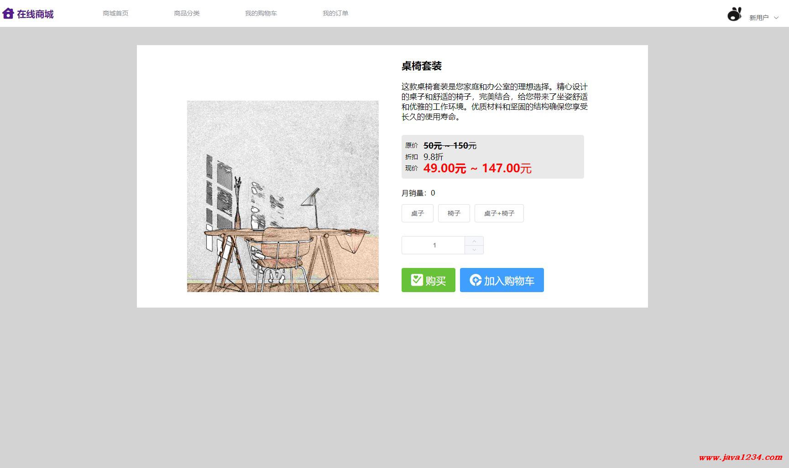The height and width of the screenshot is (468, 789).
Task: Expand the 新用户 dropdown arrow
Action: click(776, 18)
